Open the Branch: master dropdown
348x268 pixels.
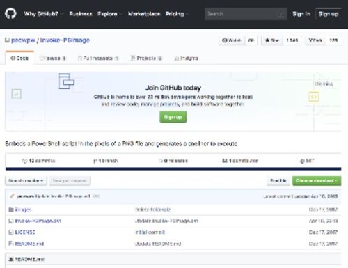coord(26,180)
